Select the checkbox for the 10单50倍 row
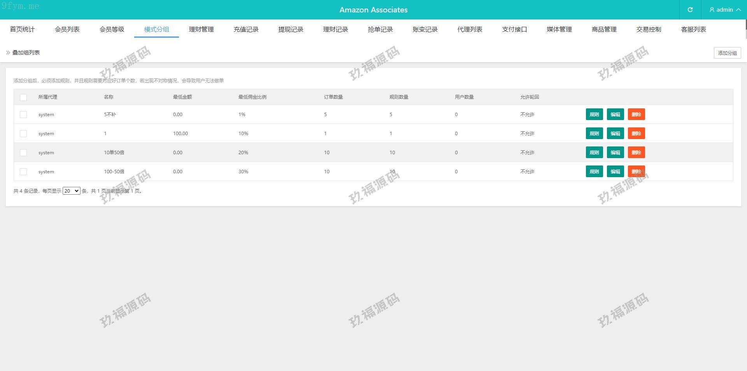747x371 pixels. [x=23, y=153]
